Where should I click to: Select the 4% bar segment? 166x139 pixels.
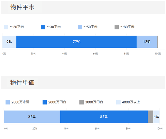[156, 116]
